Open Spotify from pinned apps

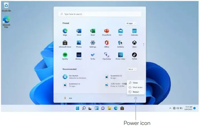(65, 56)
